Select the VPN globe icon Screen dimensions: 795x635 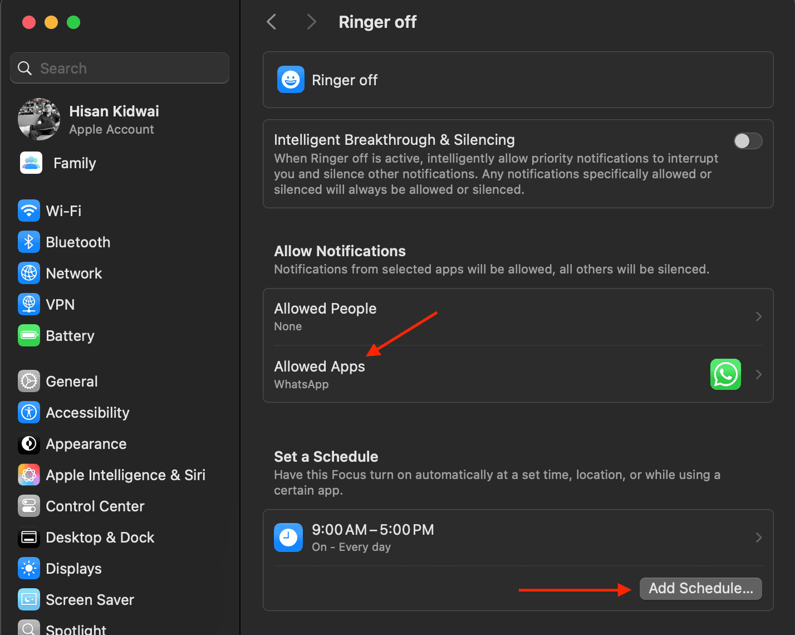coord(29,305)
